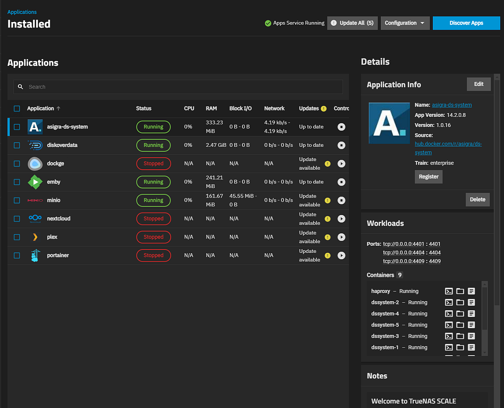The width and height of the screenshot is (504, 408).
Task: Select the nextcloud row checkbox
Action: 17,218
